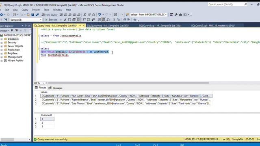Select the details row containing Sara Thomas

point(126,103)
